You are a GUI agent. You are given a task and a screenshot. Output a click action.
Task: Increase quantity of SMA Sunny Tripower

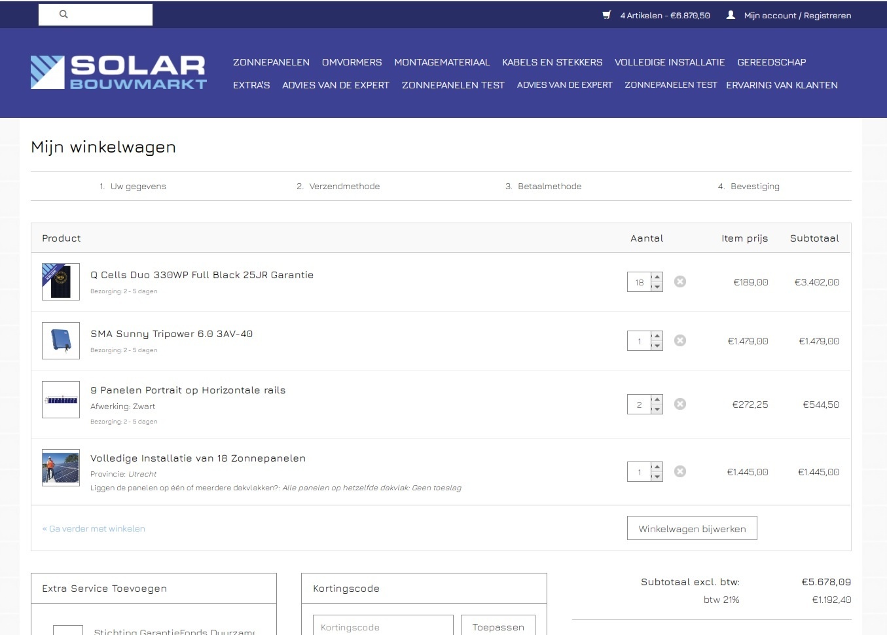pyautogui.click(x=657, y=336)
